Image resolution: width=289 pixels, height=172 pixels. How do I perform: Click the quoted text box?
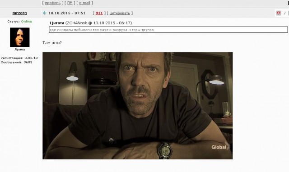(168, 30)
